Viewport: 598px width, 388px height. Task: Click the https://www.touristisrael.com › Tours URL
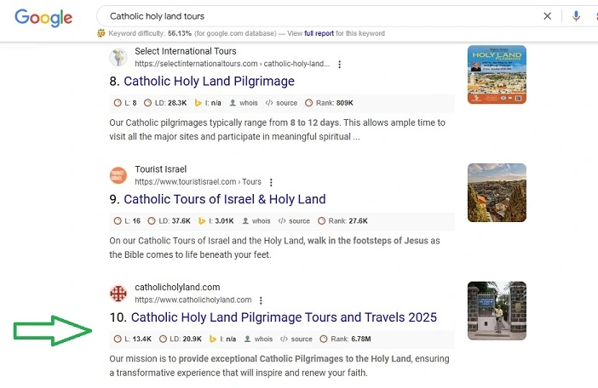click(198, 181)
